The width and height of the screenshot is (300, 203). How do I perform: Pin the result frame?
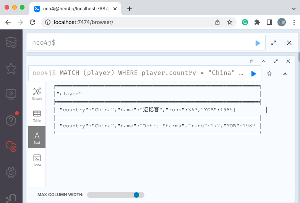(x=251, y=61)
